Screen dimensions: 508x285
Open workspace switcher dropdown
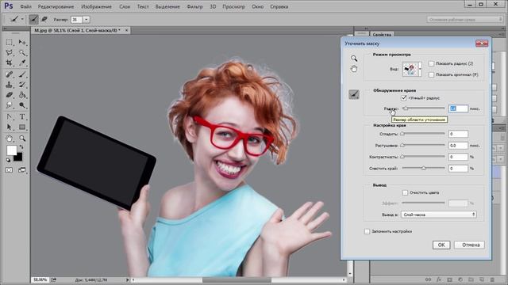[x=464, y=20]
